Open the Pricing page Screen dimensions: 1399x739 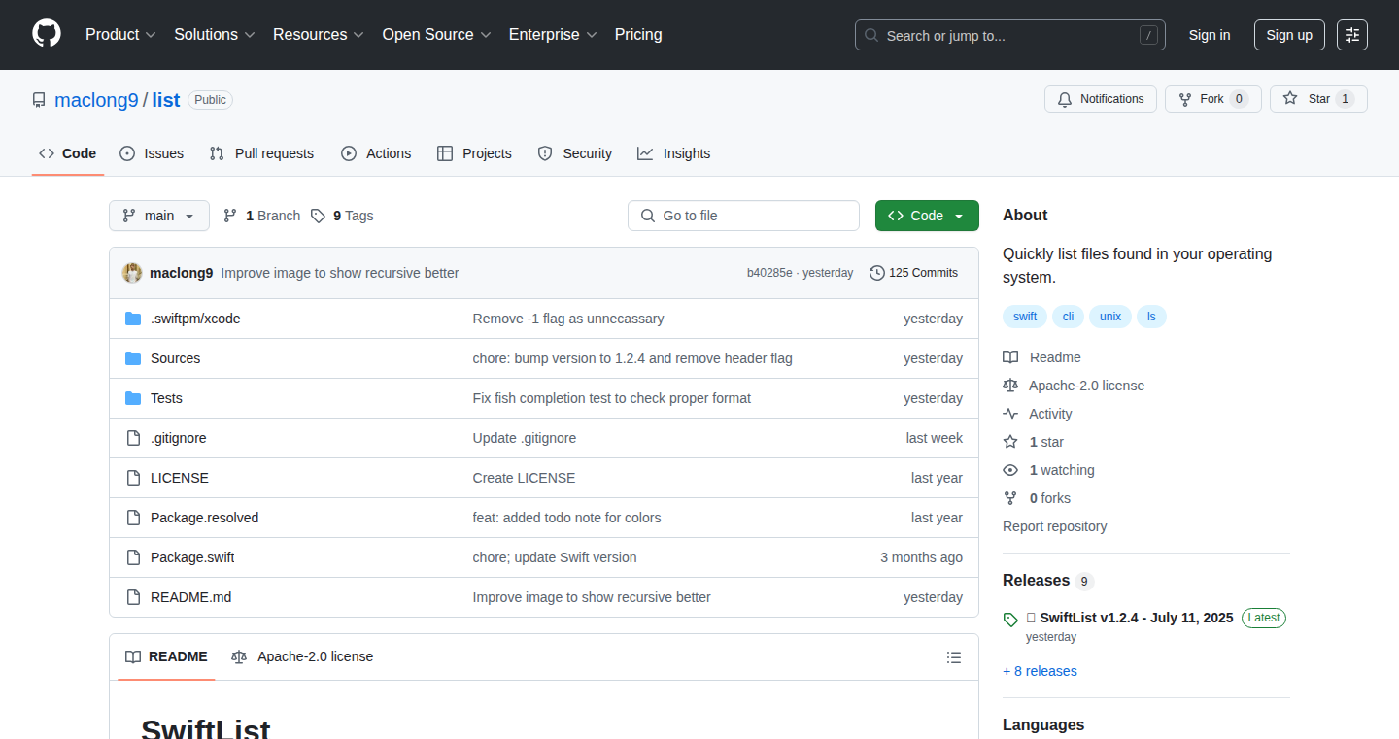[638, 35]
